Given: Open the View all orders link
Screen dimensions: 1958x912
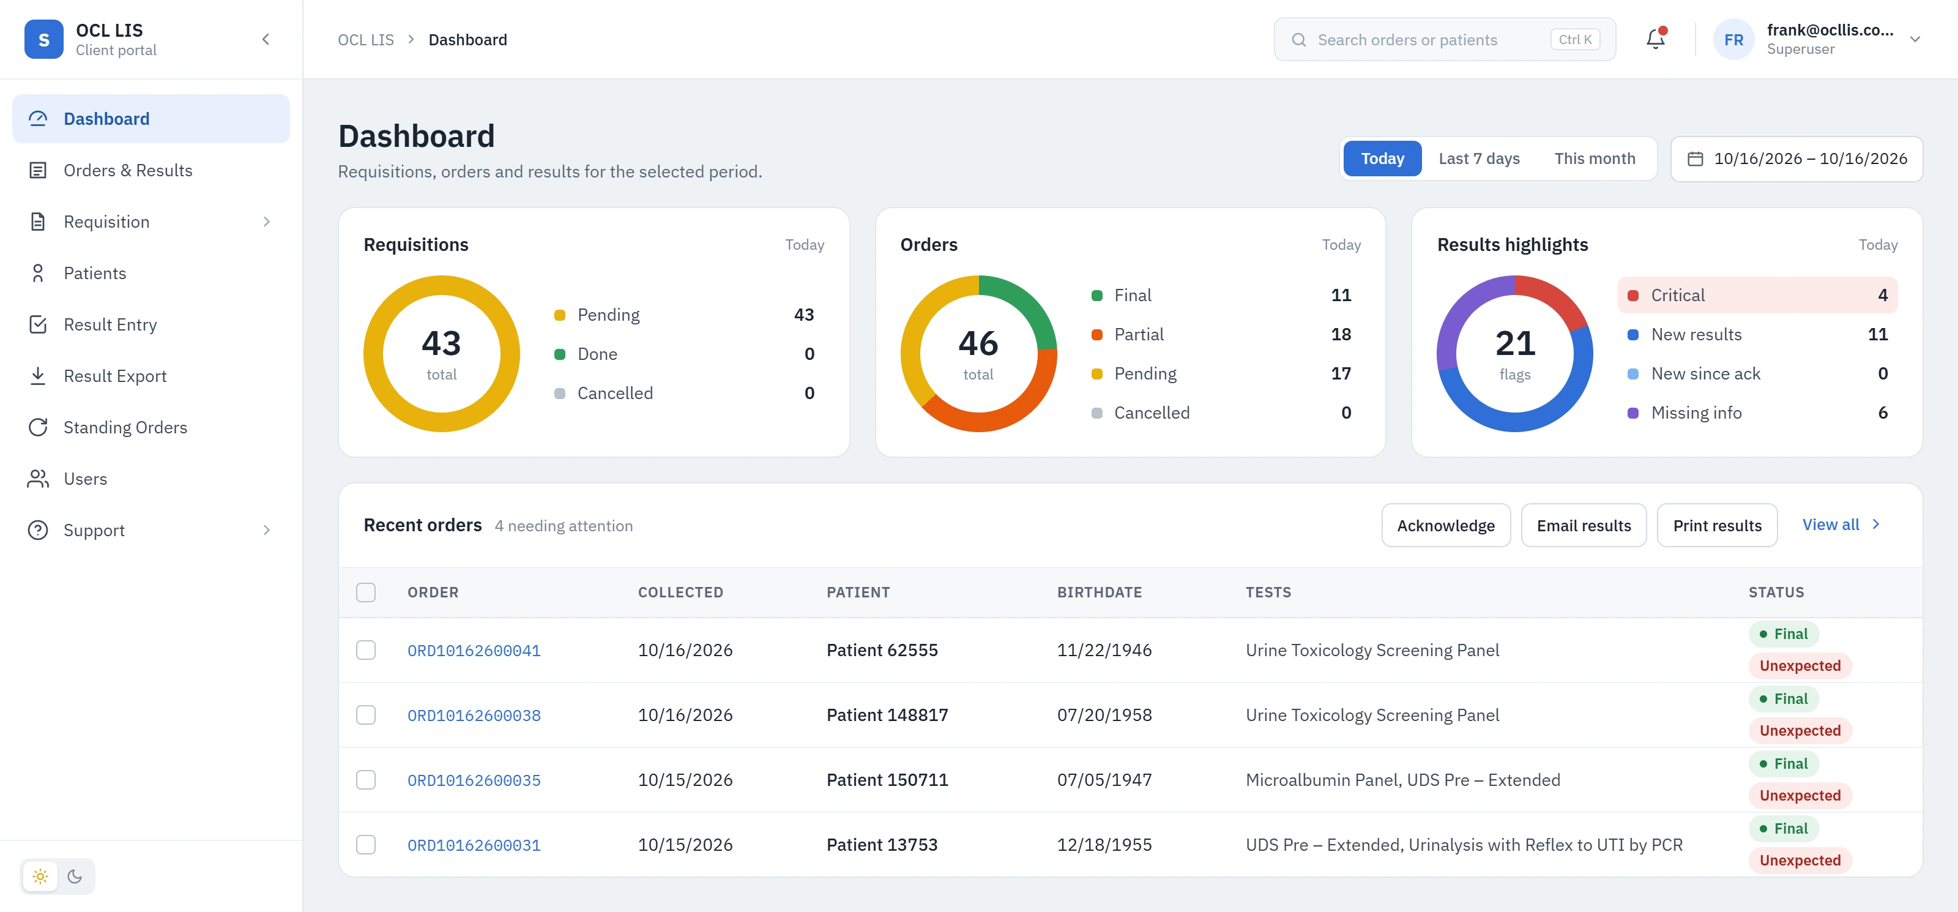Looking at the screenshot, I should (1841, 525).
